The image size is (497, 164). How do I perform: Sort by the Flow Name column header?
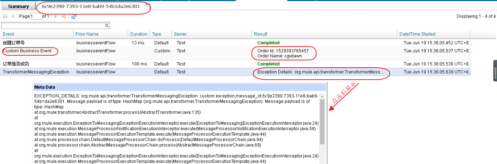point(101,34)
